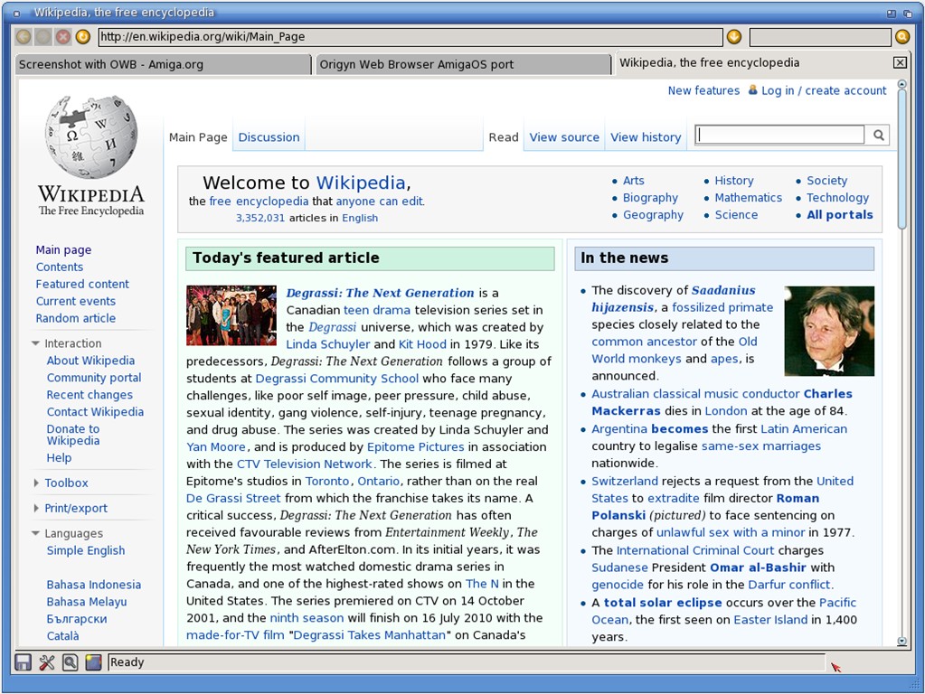The height and width of the screenshot is (694, 925).
Task: Click the yellow down-arrow button beside the address bar
Action: (734, 36)
